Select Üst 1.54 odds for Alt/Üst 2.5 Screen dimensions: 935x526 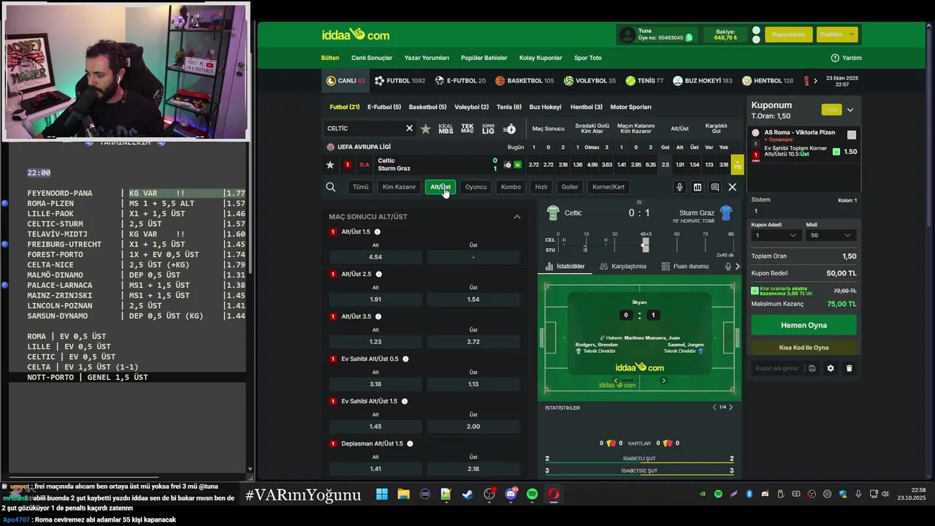[473, 300]
